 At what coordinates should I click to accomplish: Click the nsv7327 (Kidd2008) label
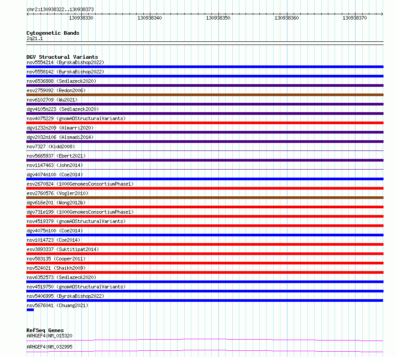coord(51,146)
